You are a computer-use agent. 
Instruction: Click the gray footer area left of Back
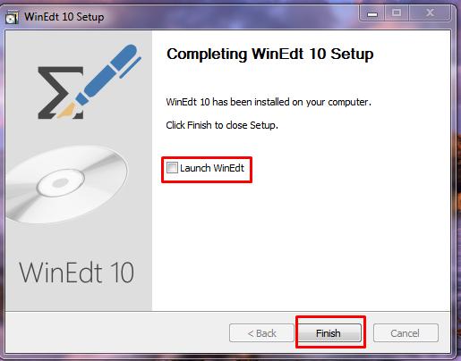116,333
